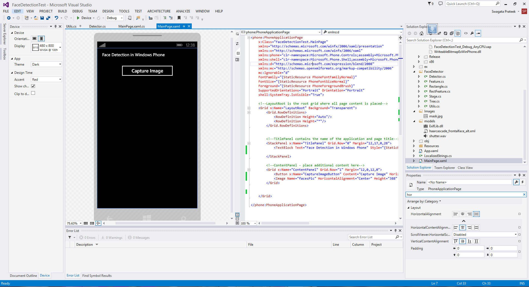The width and height of the screenshot is (529, 287).
Task: Click the Properties wrench button beside Name
Action: tap(516, 182)
